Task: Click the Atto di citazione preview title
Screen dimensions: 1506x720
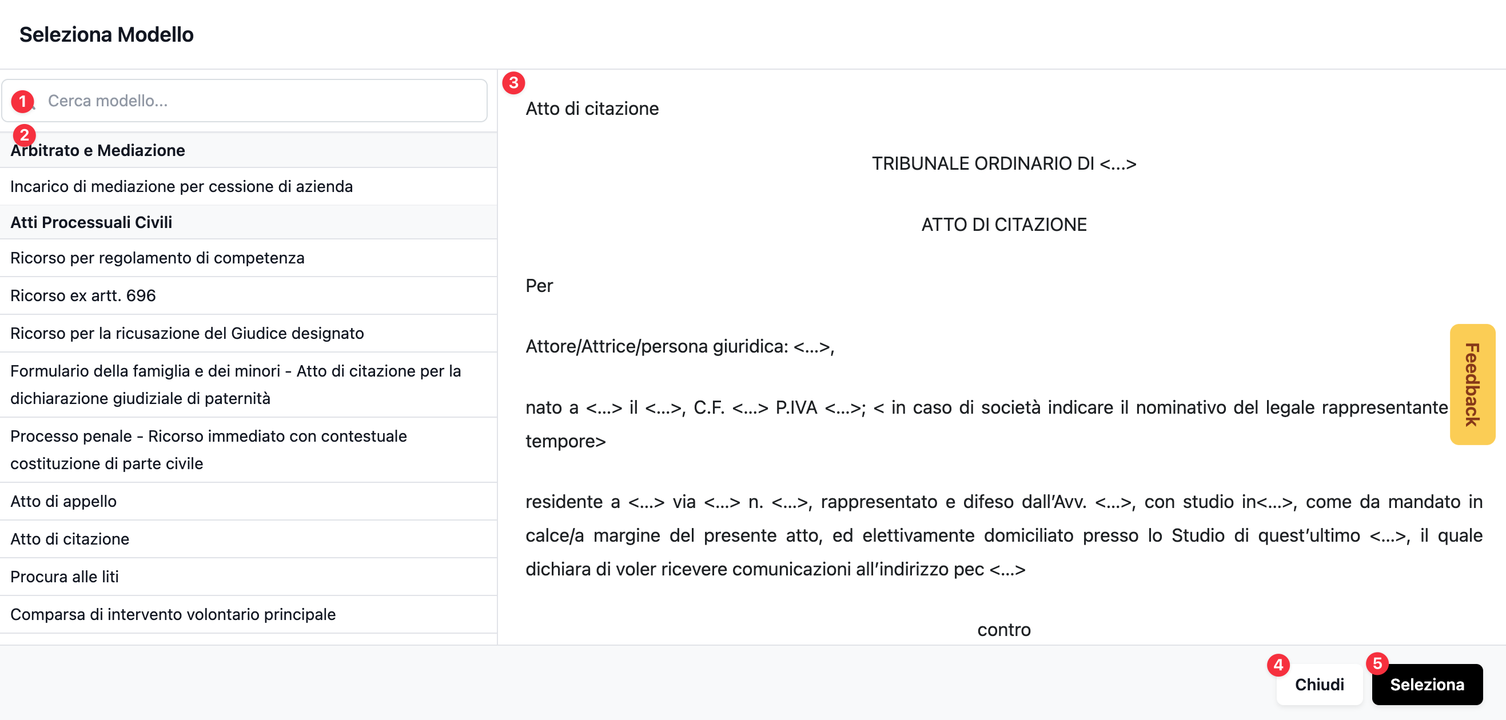Action: pos(592,109)
